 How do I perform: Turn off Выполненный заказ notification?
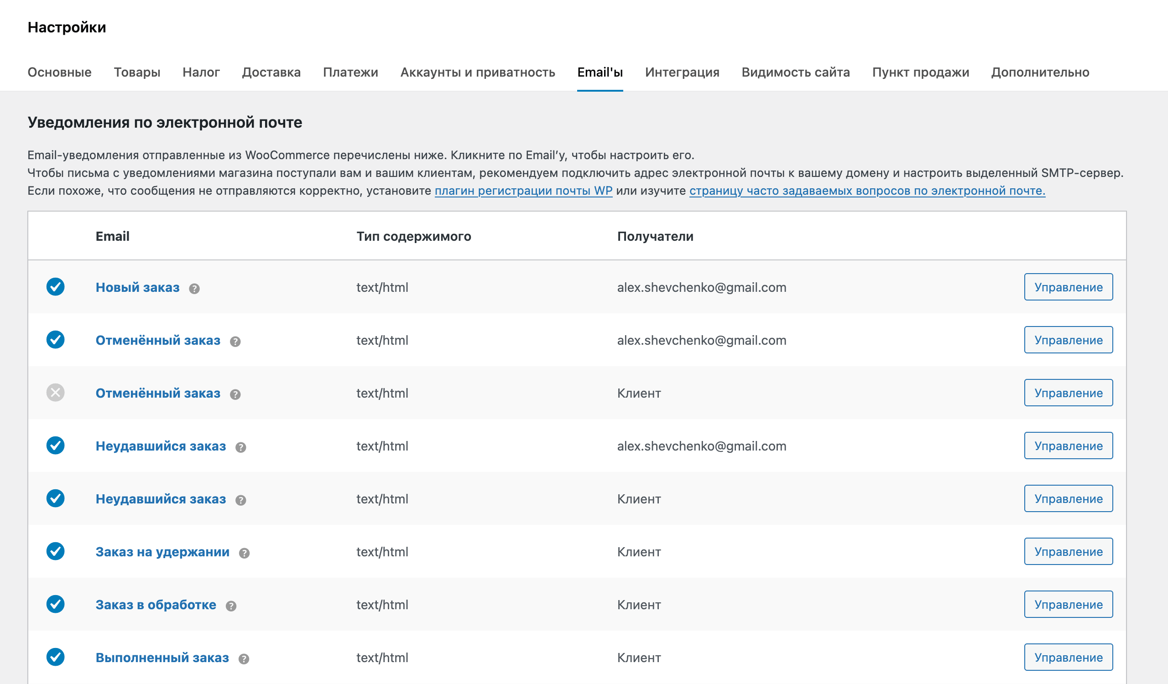pyautogui.click(x=56, y=657)
